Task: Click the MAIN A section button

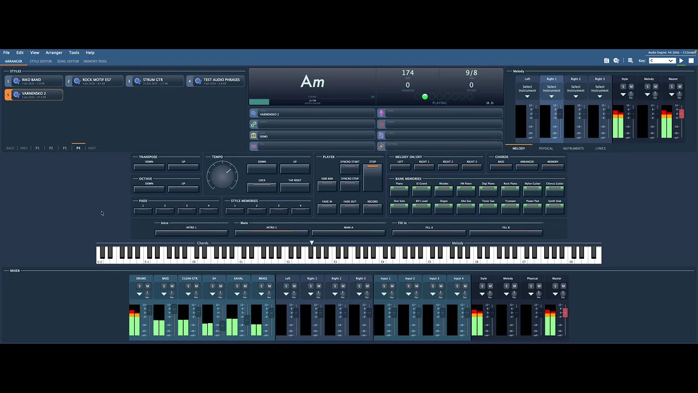Action: (348, 232)
